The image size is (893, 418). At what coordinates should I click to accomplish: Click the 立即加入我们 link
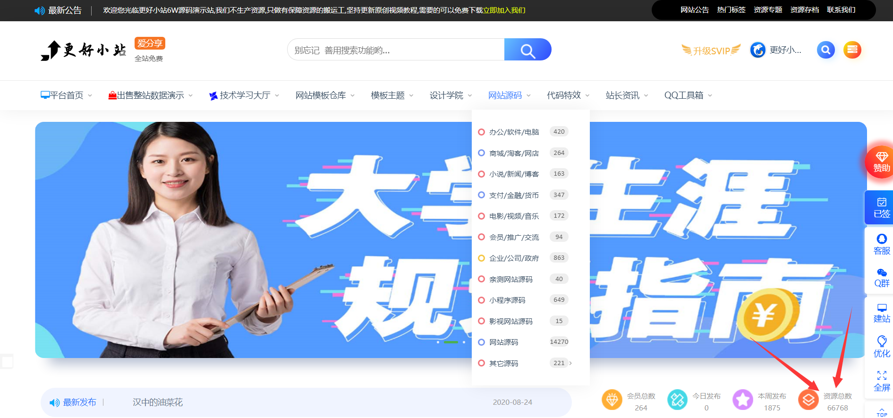tap(504, 10)
